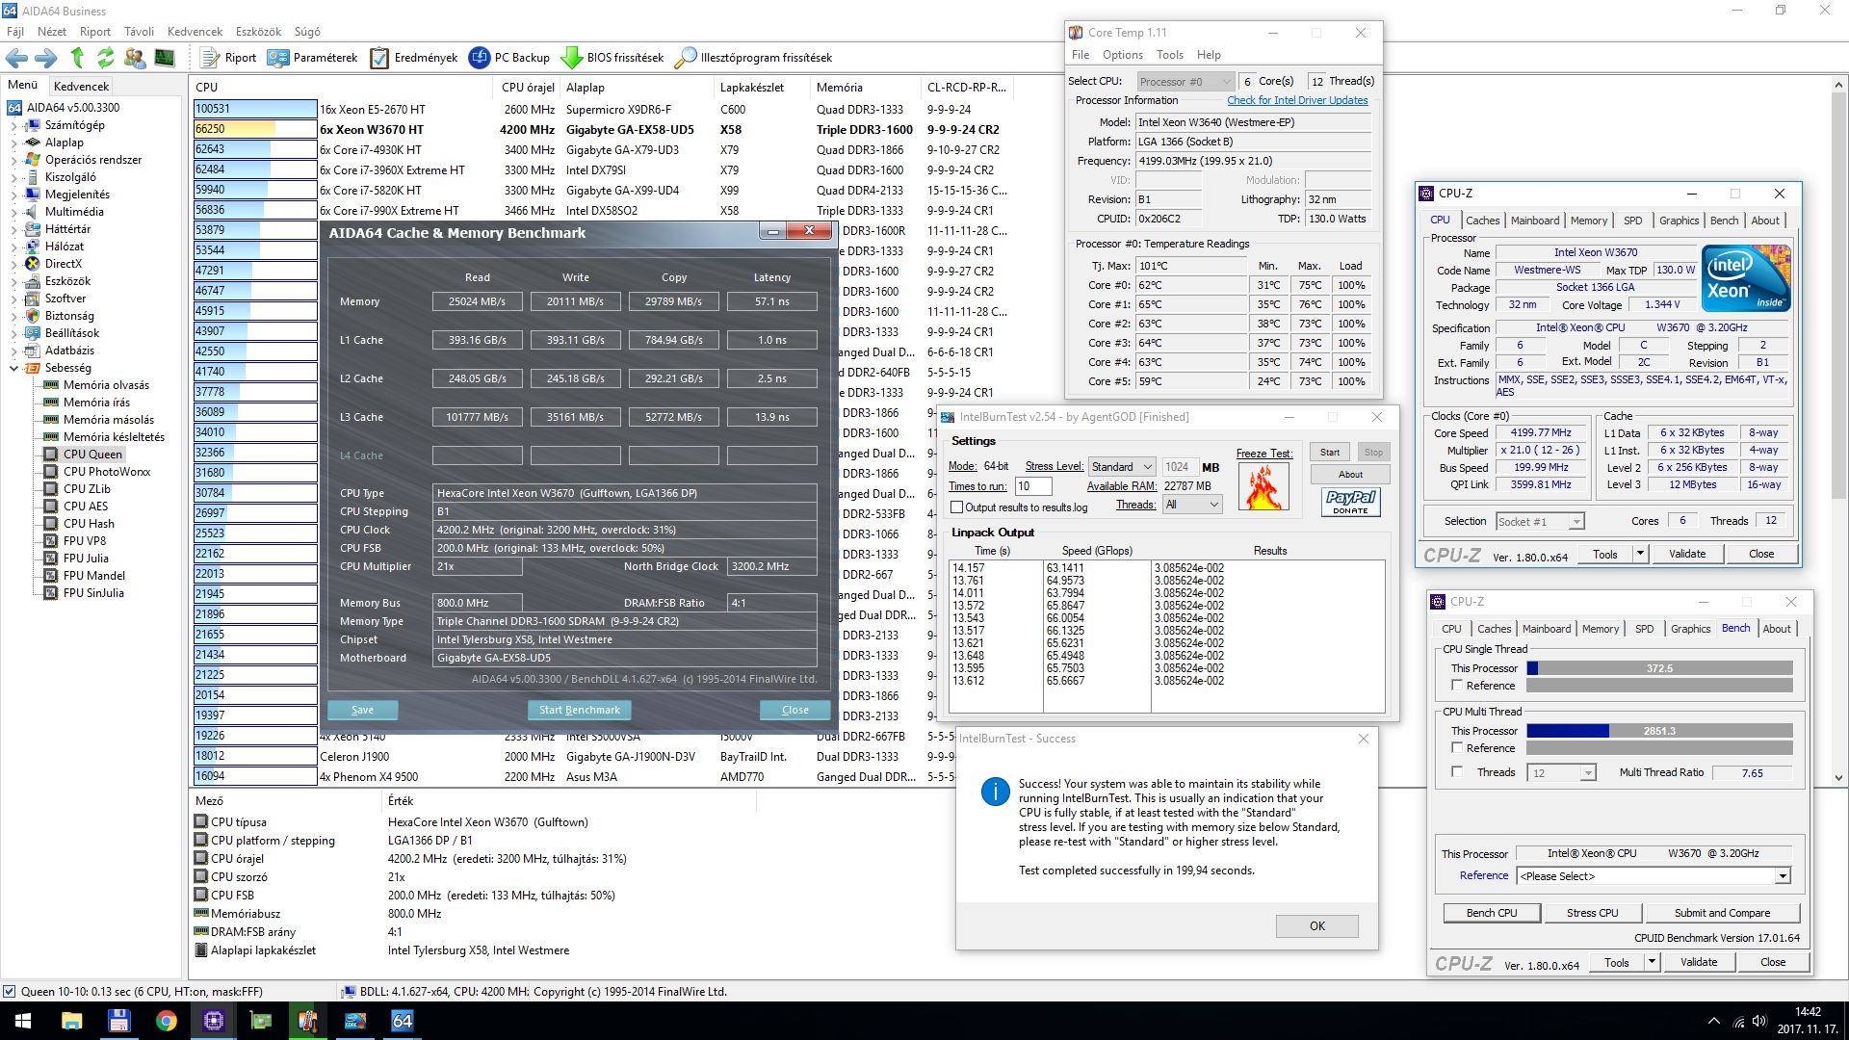Screen dimensions: 1849x1040
Task: Open Core Temp Options menu
Action: pyautogui.click(x=1122, y=55)
